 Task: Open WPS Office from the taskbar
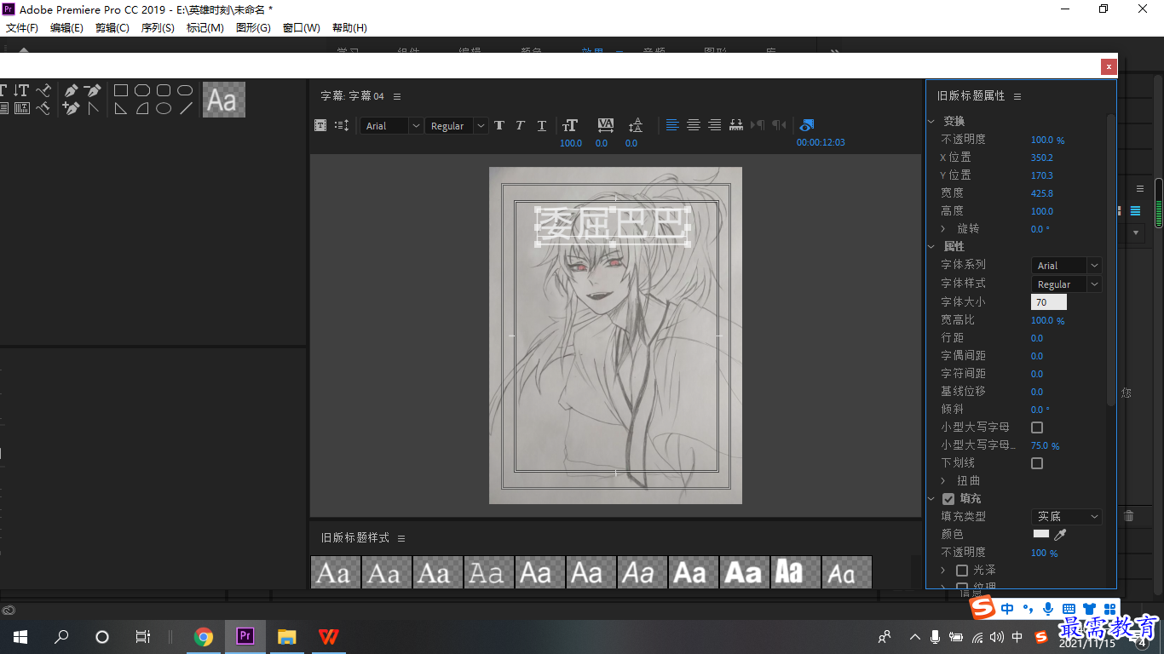[328, 637]
